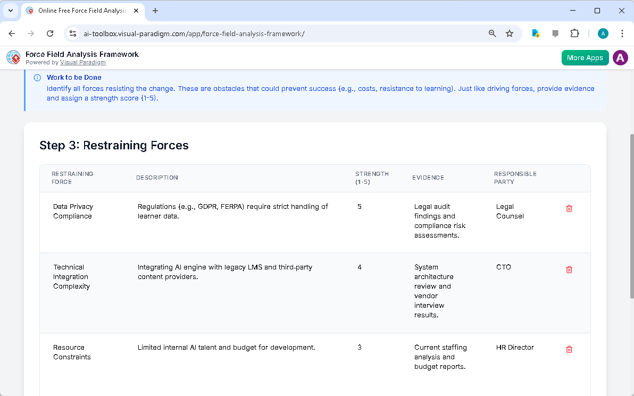
Task: Bookmark this page using the star icon
Action: click(510, 33)
